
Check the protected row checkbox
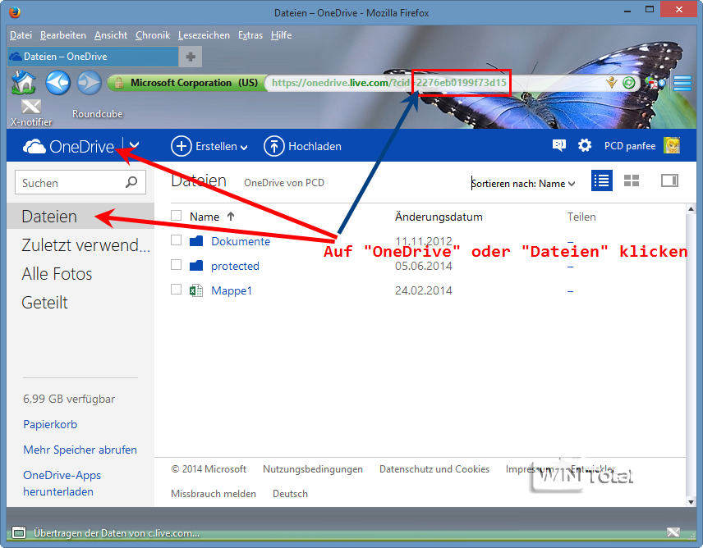[x=177, y=265]
